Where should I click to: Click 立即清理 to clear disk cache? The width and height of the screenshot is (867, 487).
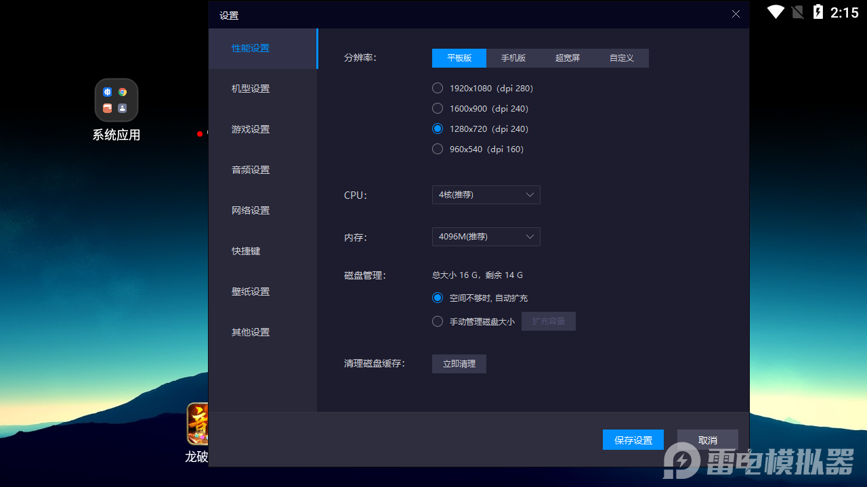tap(459, 364)
